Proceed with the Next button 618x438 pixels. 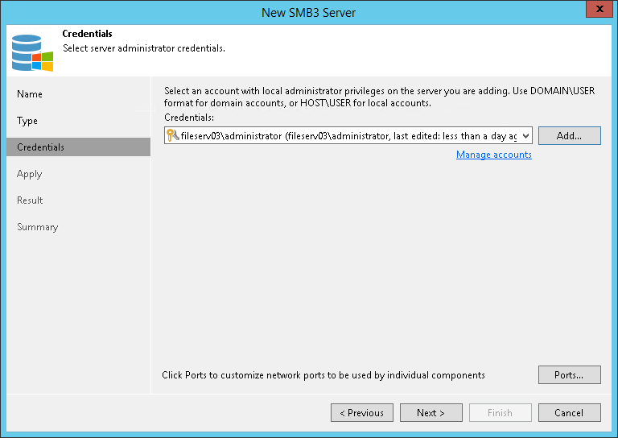click(x=431, y=413)
